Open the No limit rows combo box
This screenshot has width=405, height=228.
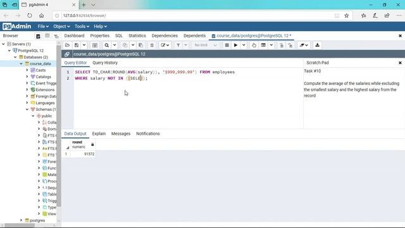(206, 45)
